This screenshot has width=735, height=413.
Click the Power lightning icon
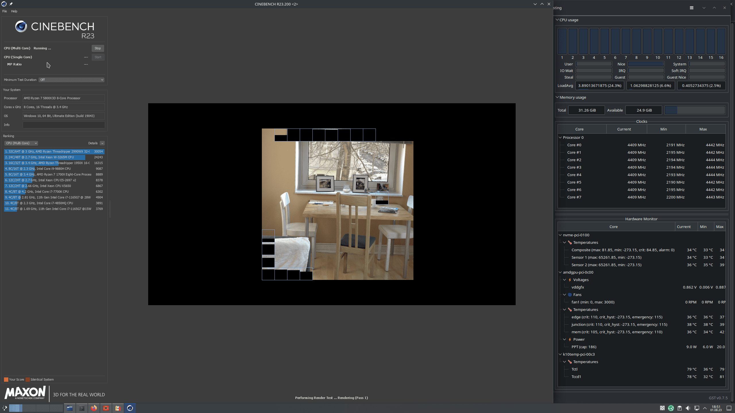point(570,339)
